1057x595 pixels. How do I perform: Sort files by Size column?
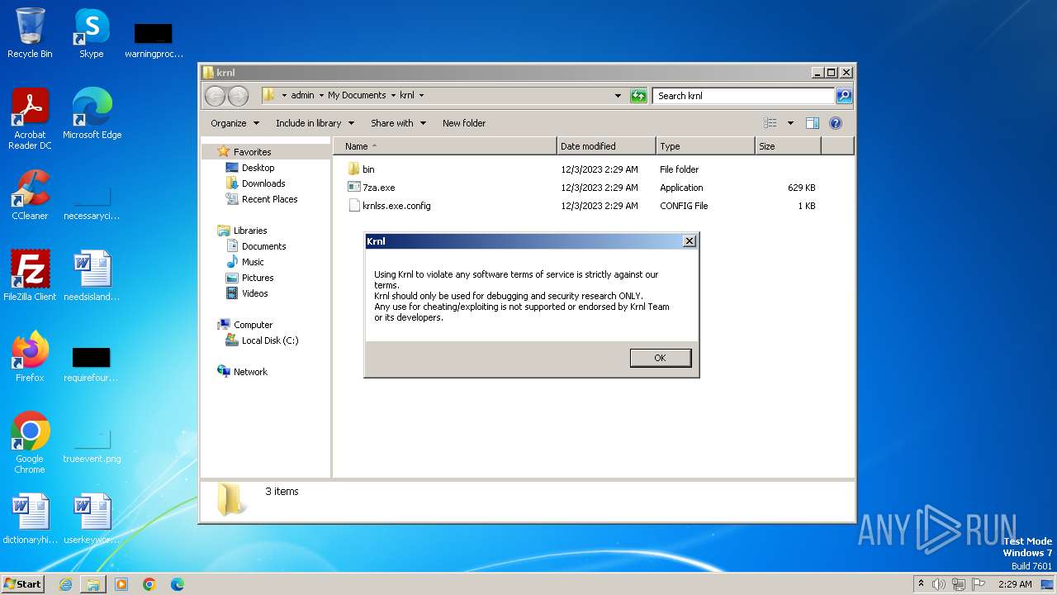click(788, 146)
